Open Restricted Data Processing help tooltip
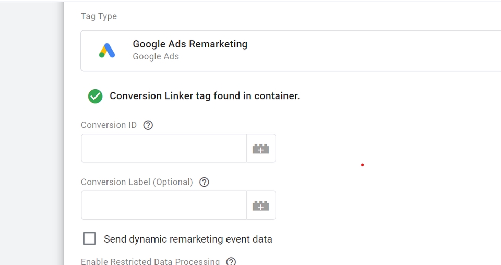This screenshot has height=265, width=501. coord(231,261)
